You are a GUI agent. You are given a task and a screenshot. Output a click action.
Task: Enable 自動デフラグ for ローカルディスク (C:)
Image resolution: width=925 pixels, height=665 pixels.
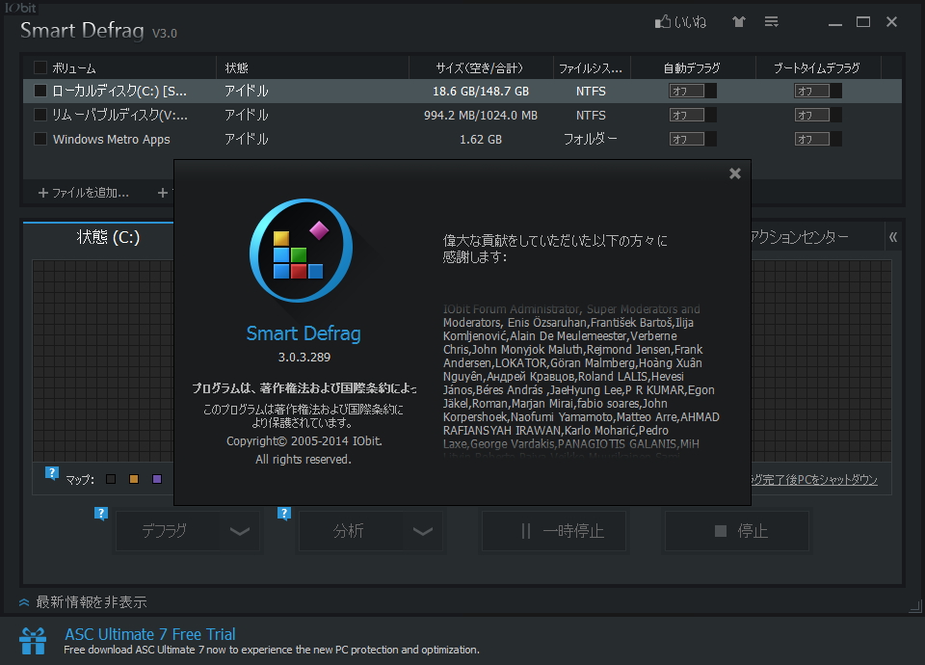pyautogui.click(x=691, y=90)
